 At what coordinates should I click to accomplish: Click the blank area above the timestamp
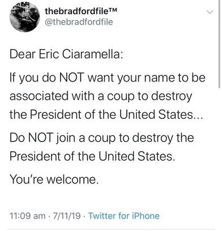tap(111, 198)
